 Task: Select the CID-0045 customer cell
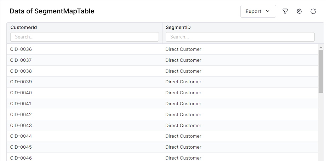(x=21, y=147)
